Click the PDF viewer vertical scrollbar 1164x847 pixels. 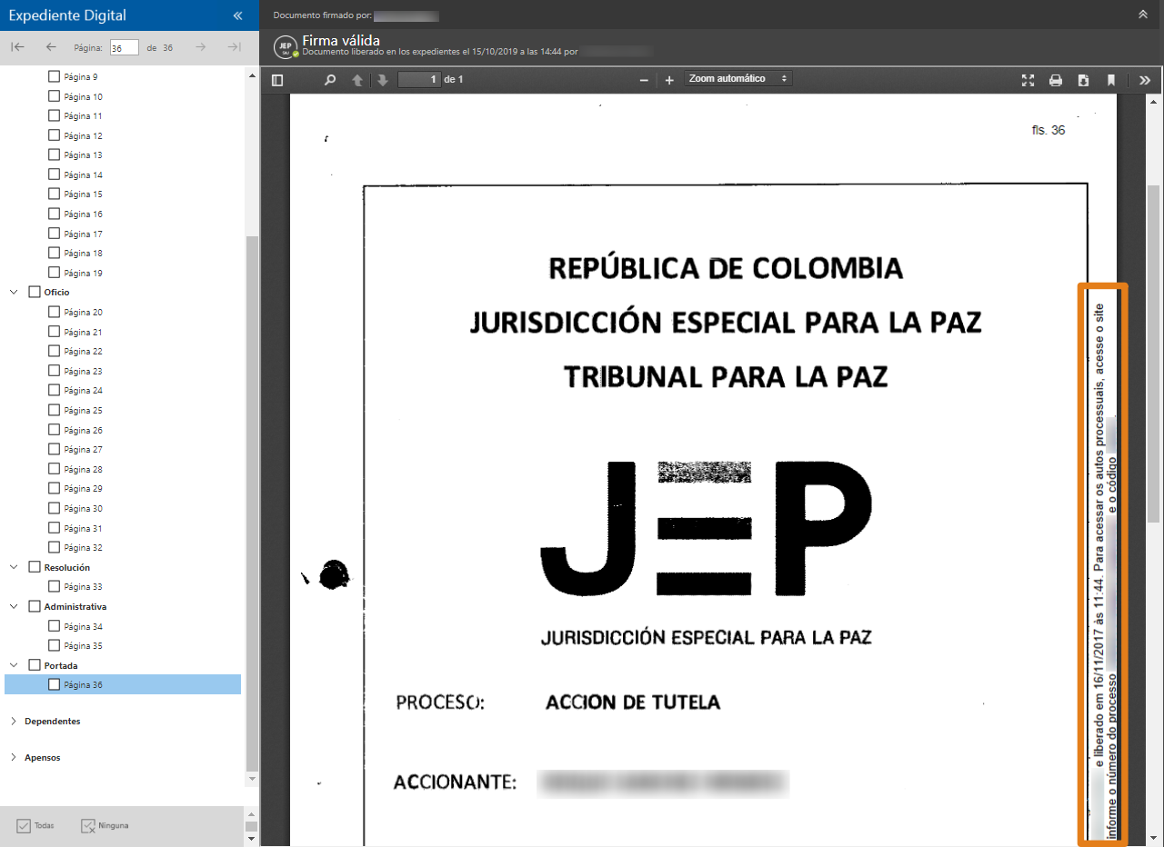[x=1153, y=353]
